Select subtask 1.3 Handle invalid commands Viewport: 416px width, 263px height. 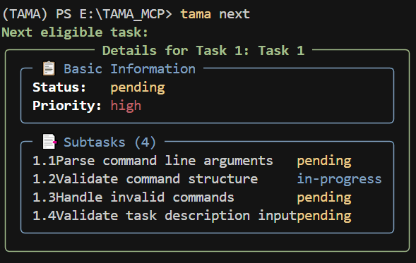tap(133, 197)
